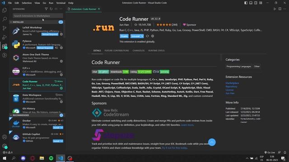Open Spotify from Windows taskbar

51,158
